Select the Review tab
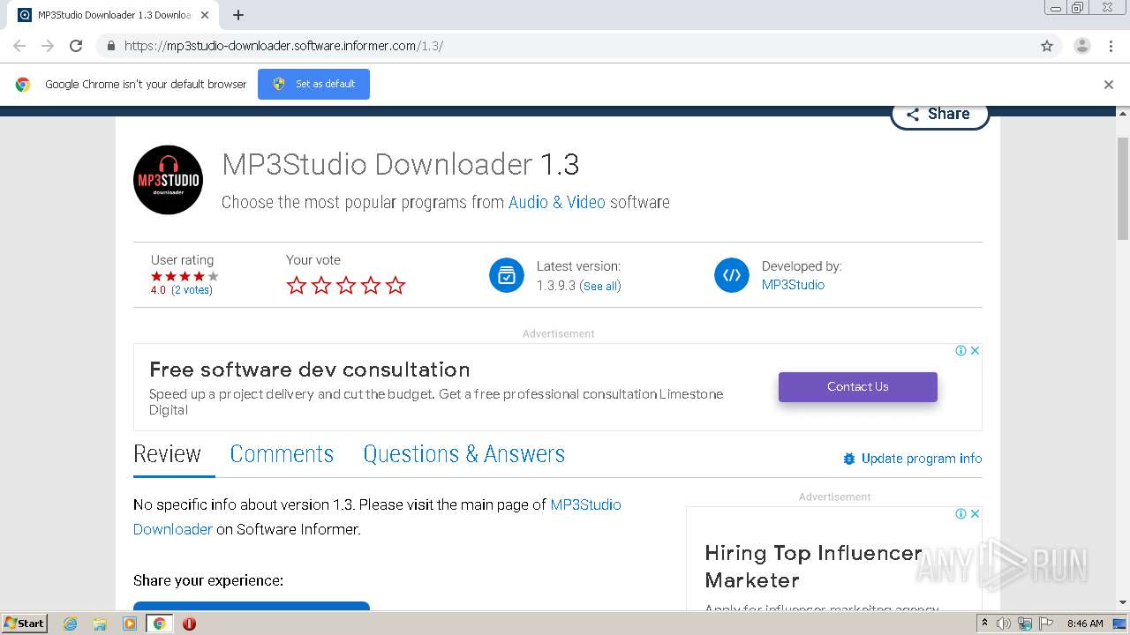This screenshot has height=635, width=1130. click(167, 454)
